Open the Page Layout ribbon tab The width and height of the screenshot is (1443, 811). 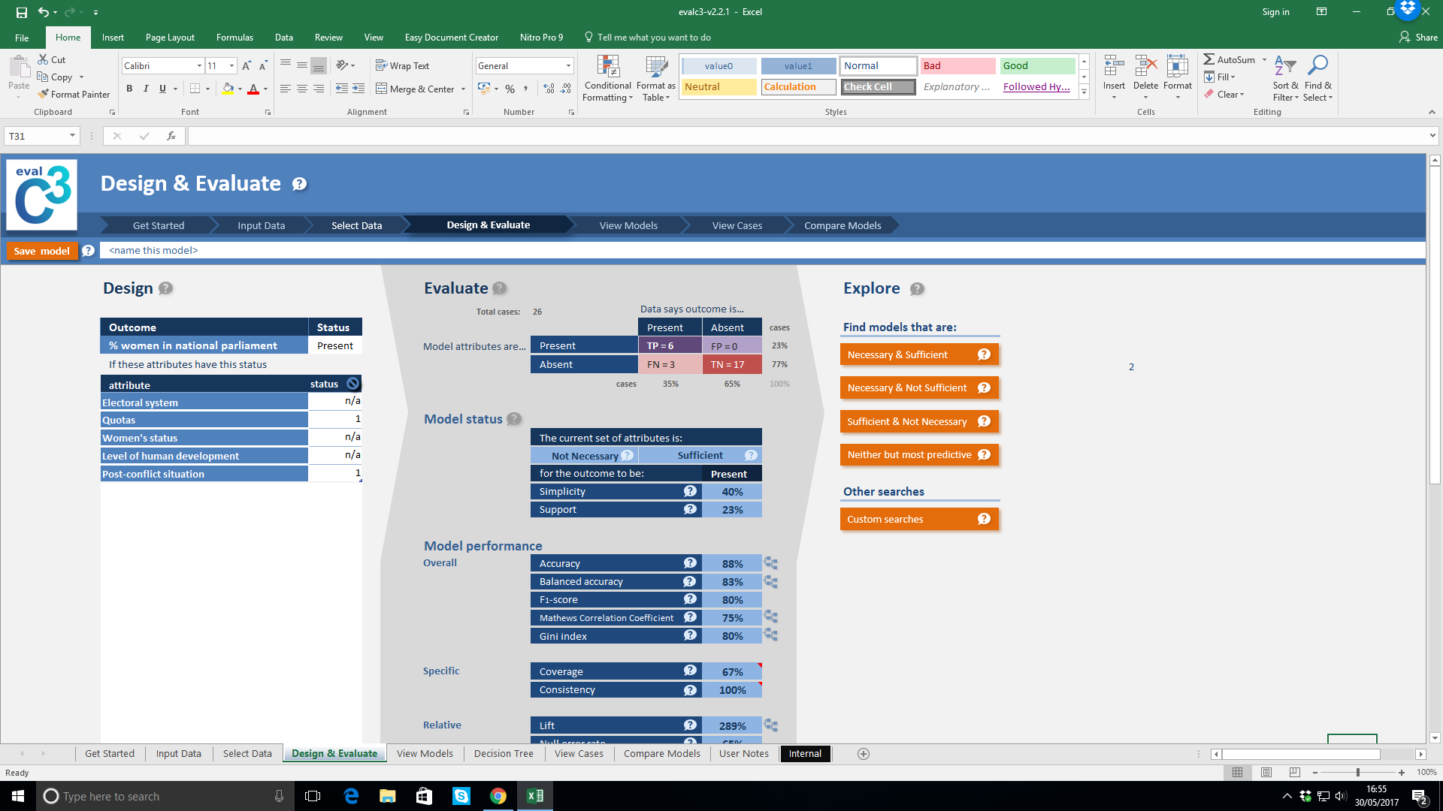[x=170, y=38]
